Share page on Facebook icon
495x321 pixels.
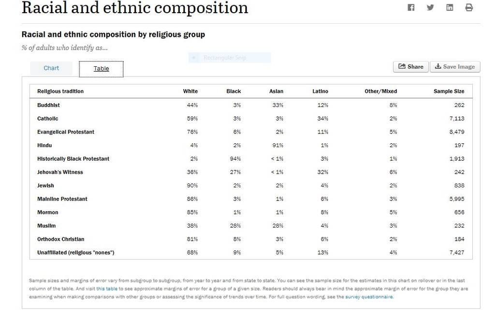[411, 7]
